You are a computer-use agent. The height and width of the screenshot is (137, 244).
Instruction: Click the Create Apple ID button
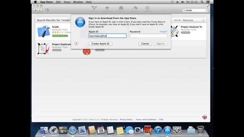(x=100, y=44)
